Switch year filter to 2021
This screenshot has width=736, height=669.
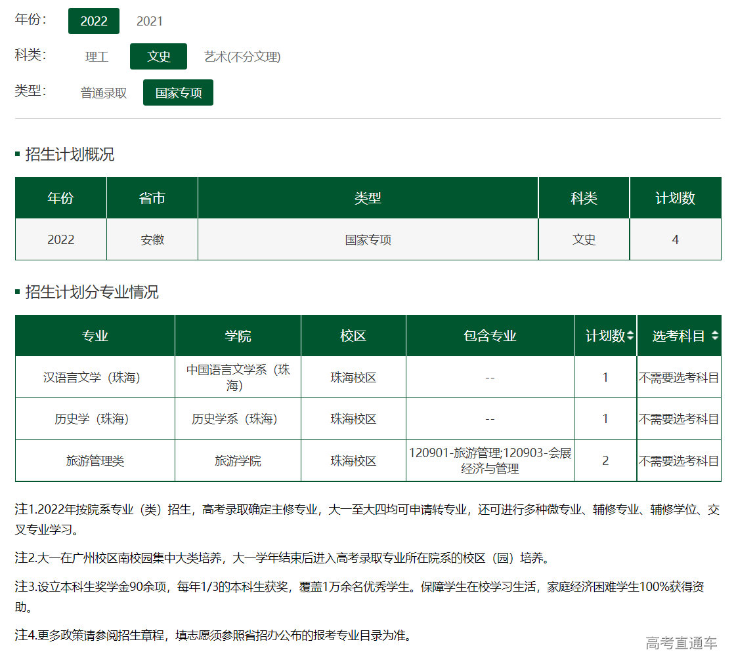[150, 21]
